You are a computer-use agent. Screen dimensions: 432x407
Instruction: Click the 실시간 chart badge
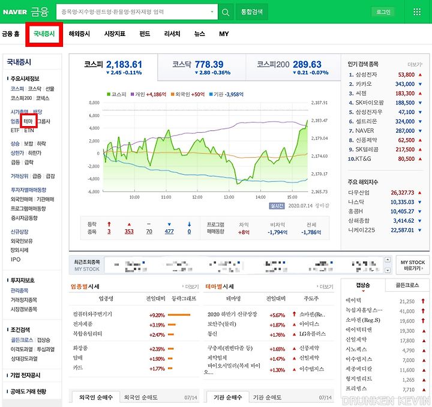click(277, 206)
